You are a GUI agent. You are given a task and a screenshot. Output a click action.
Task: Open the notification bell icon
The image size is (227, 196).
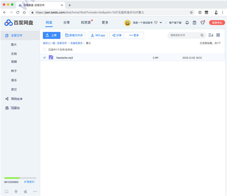click(x=187, y=23)
